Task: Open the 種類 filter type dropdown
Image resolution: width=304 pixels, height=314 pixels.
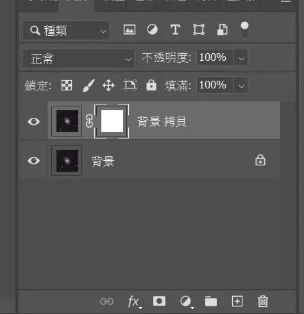Action: pos(66,31)
